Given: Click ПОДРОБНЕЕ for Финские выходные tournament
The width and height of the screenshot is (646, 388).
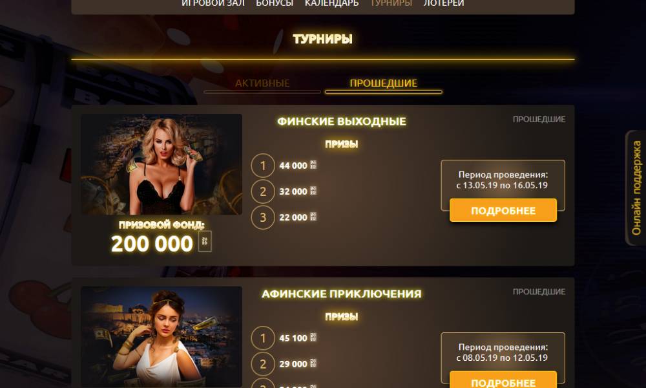Looking at the screenshot, I should click(x=503, y=210).
